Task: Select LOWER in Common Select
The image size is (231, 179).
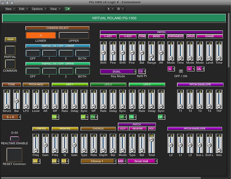Action: 41,35
